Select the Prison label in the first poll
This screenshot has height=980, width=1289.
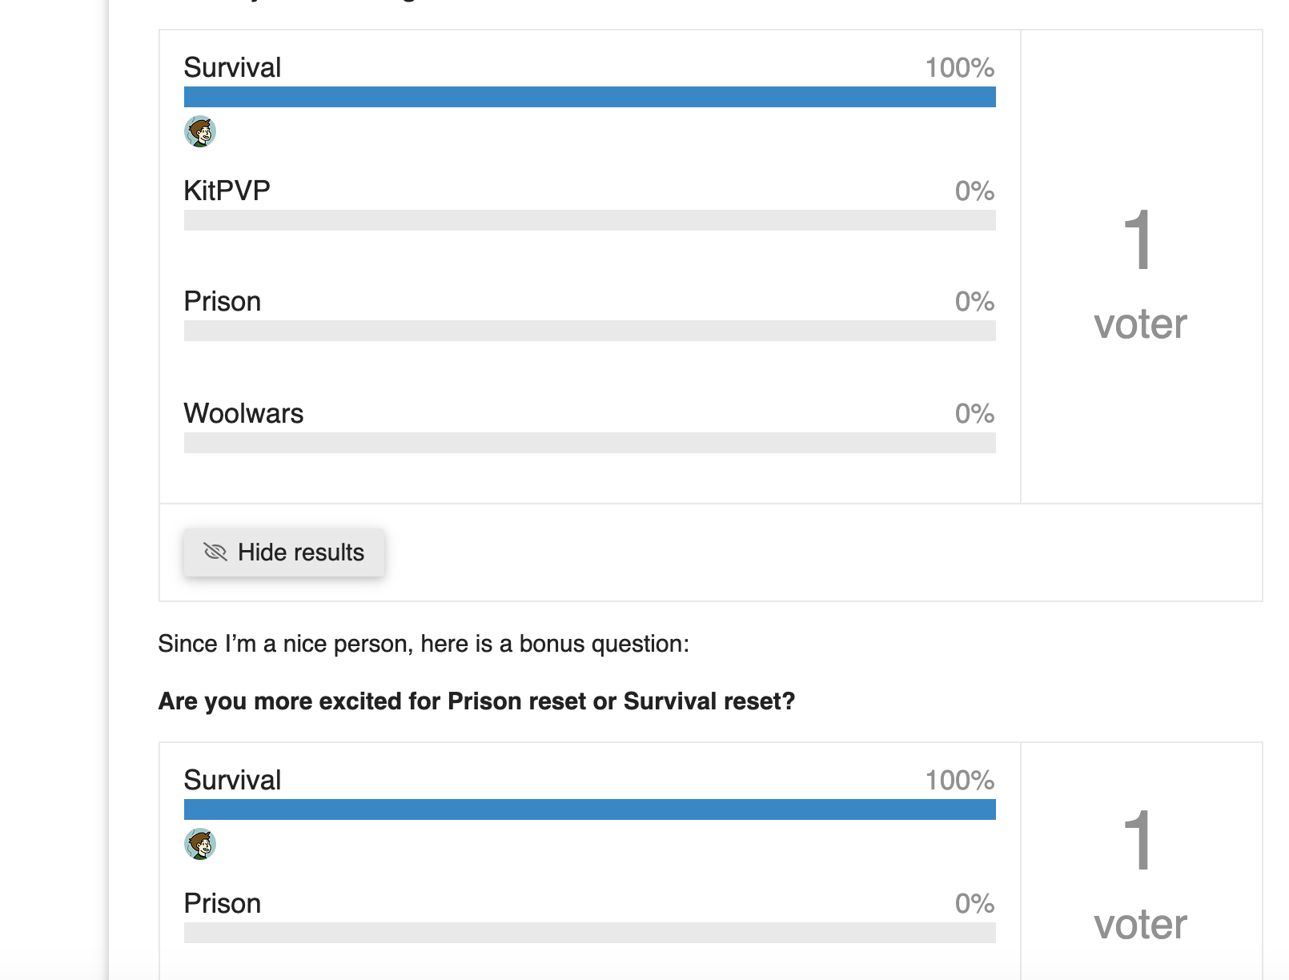223,301
